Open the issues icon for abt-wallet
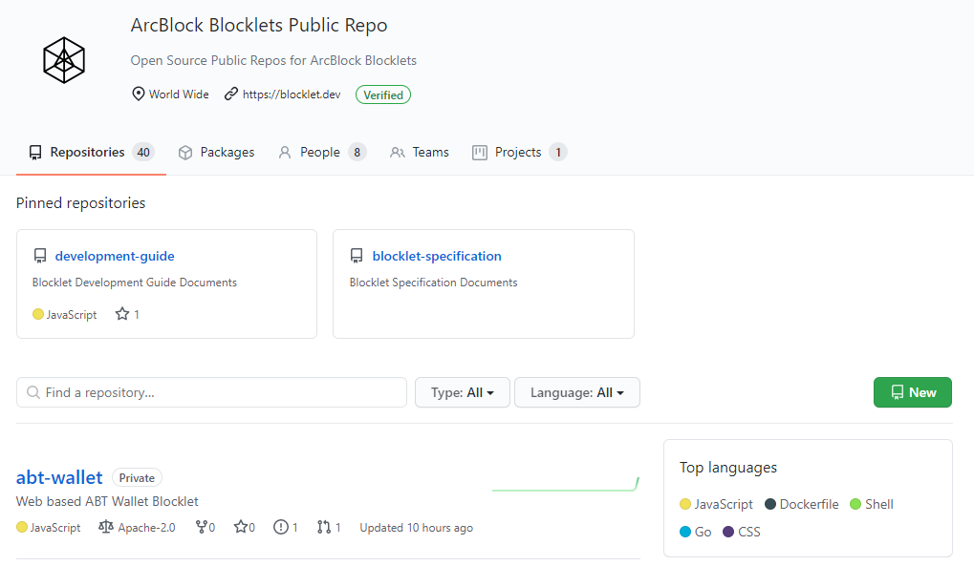Screen dimensions: 974x566 point(281,527)
